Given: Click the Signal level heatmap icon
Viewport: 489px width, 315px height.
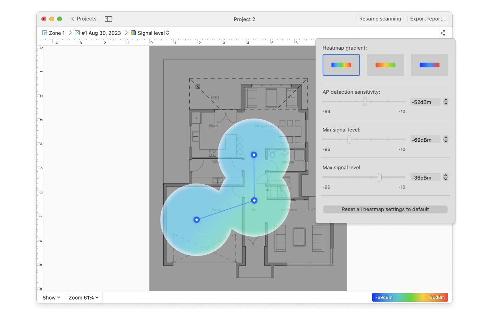Looking at the screenshot, I should pos(133,33).
